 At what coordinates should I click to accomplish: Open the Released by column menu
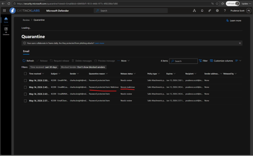(x=230, y=74)
